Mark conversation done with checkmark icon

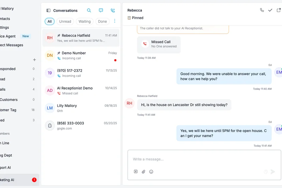click(x=270, y=10)
